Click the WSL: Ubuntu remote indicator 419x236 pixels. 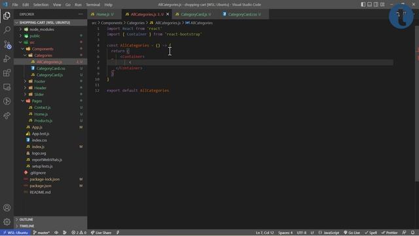coord(15,233)
